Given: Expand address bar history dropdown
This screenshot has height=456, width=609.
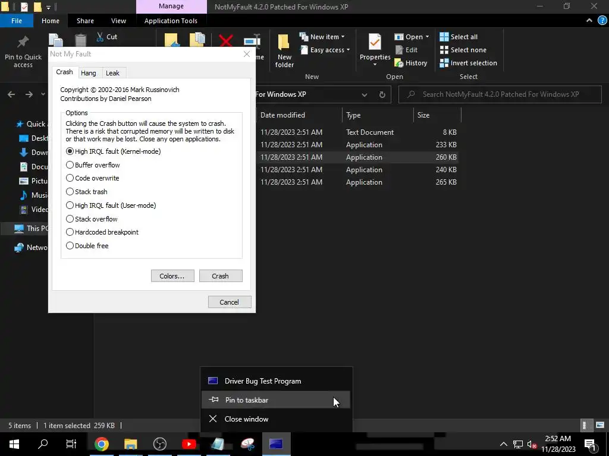Looking at the screenshot, I should (x=365, y=94).
